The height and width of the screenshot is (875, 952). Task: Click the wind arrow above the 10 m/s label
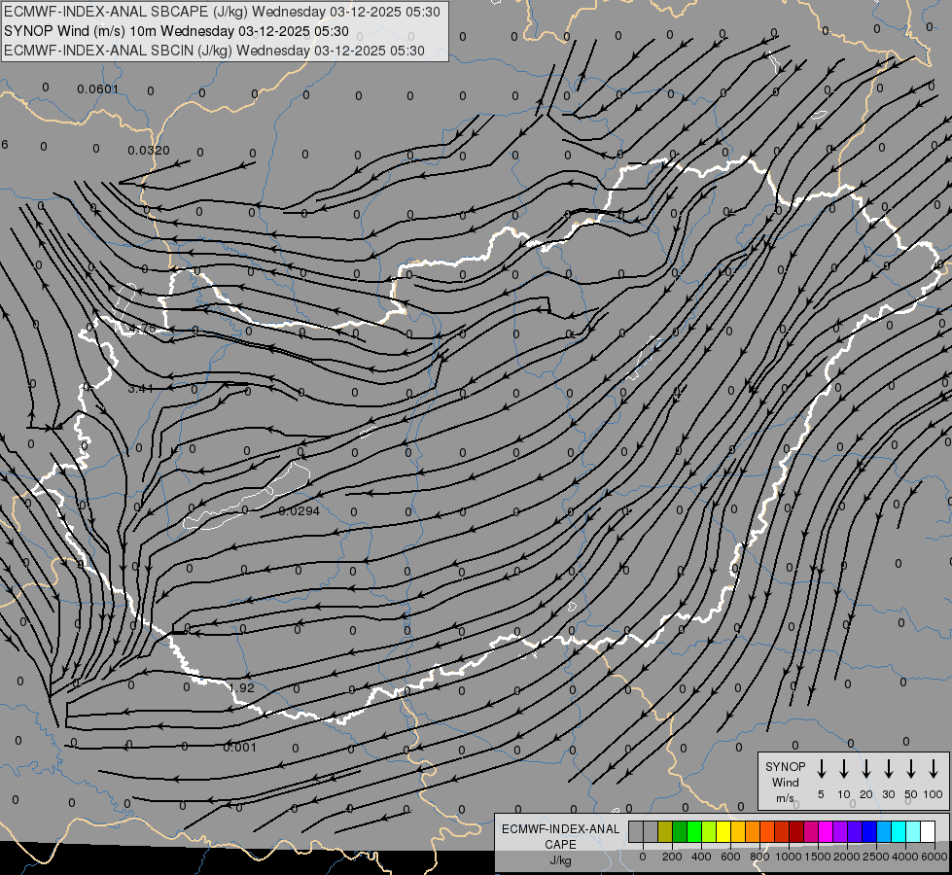pos(843,768)
